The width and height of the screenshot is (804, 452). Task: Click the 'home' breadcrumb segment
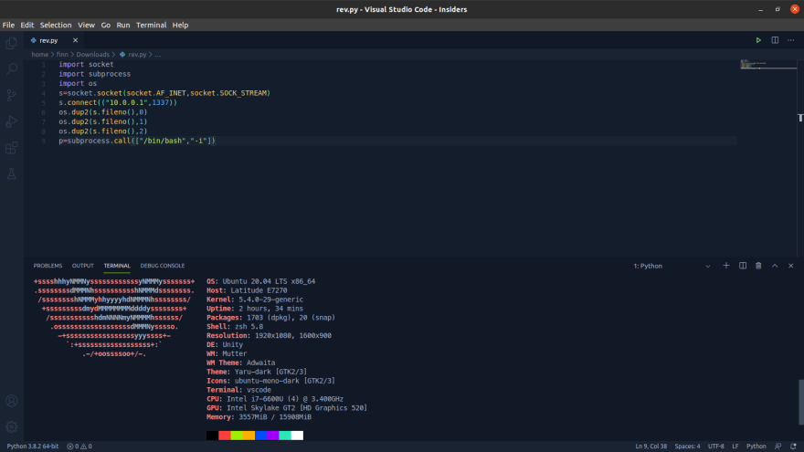click(x=39, y=54)
